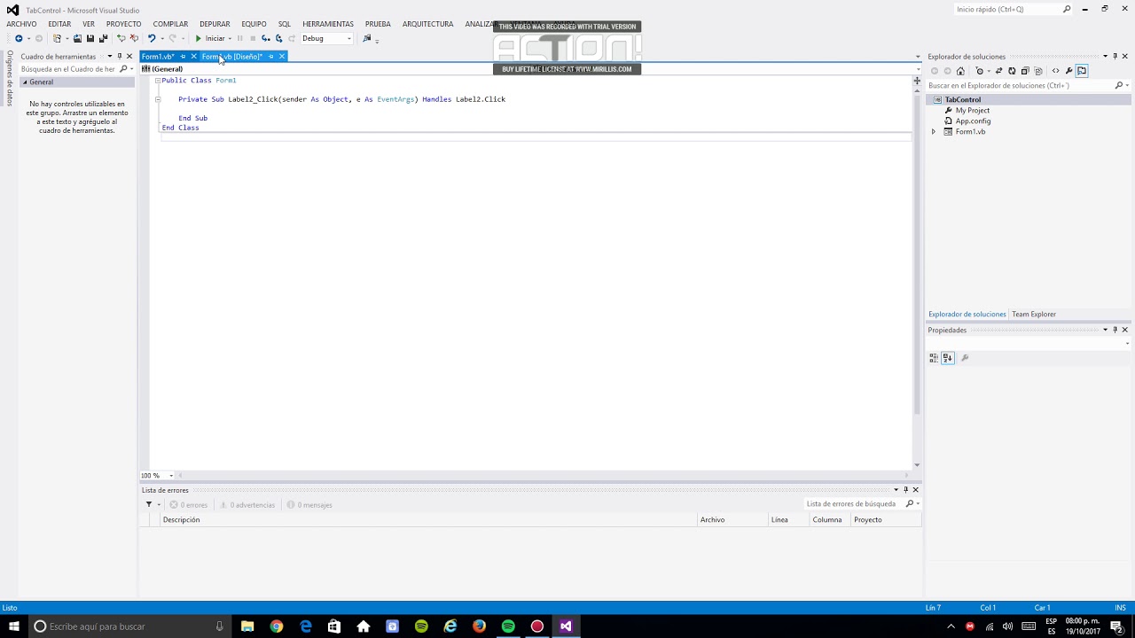Viewport: 1135px width, 638px height.
Task: Select App.config in Solution Explorer
Action: coord(973,121)
